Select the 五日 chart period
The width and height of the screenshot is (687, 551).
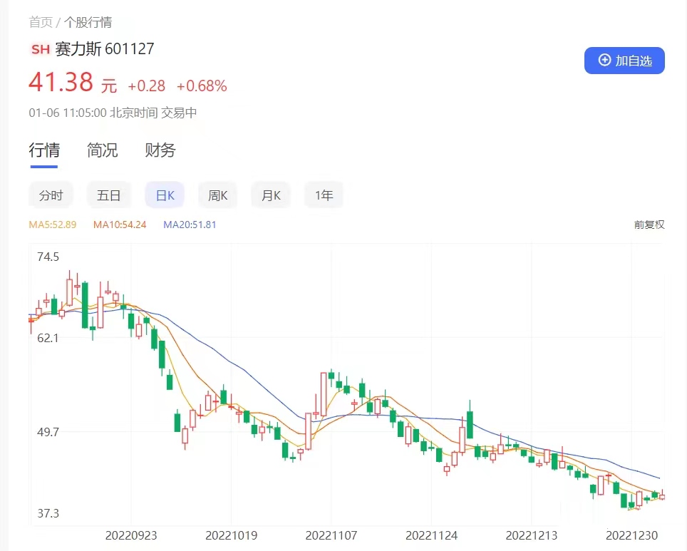point(109,195)
